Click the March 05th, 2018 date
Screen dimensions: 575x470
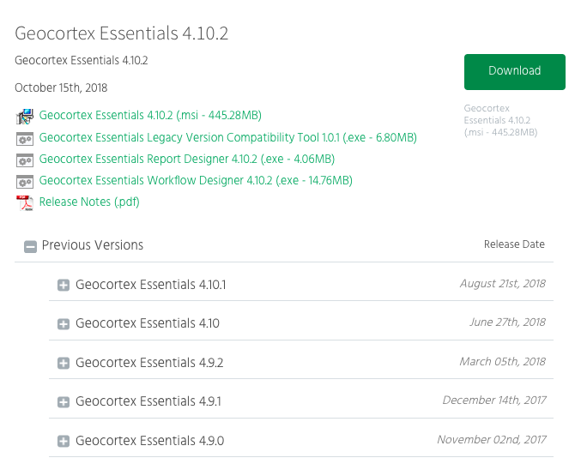[x=502, y=362]
